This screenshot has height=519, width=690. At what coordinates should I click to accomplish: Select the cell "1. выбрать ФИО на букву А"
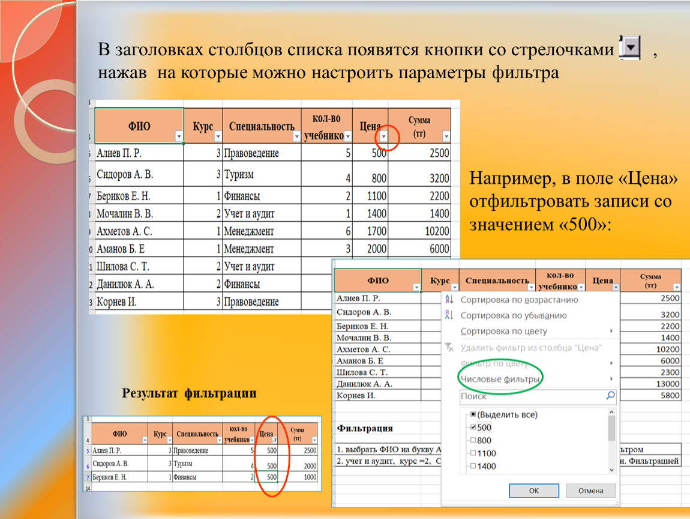tap(388, 449)
